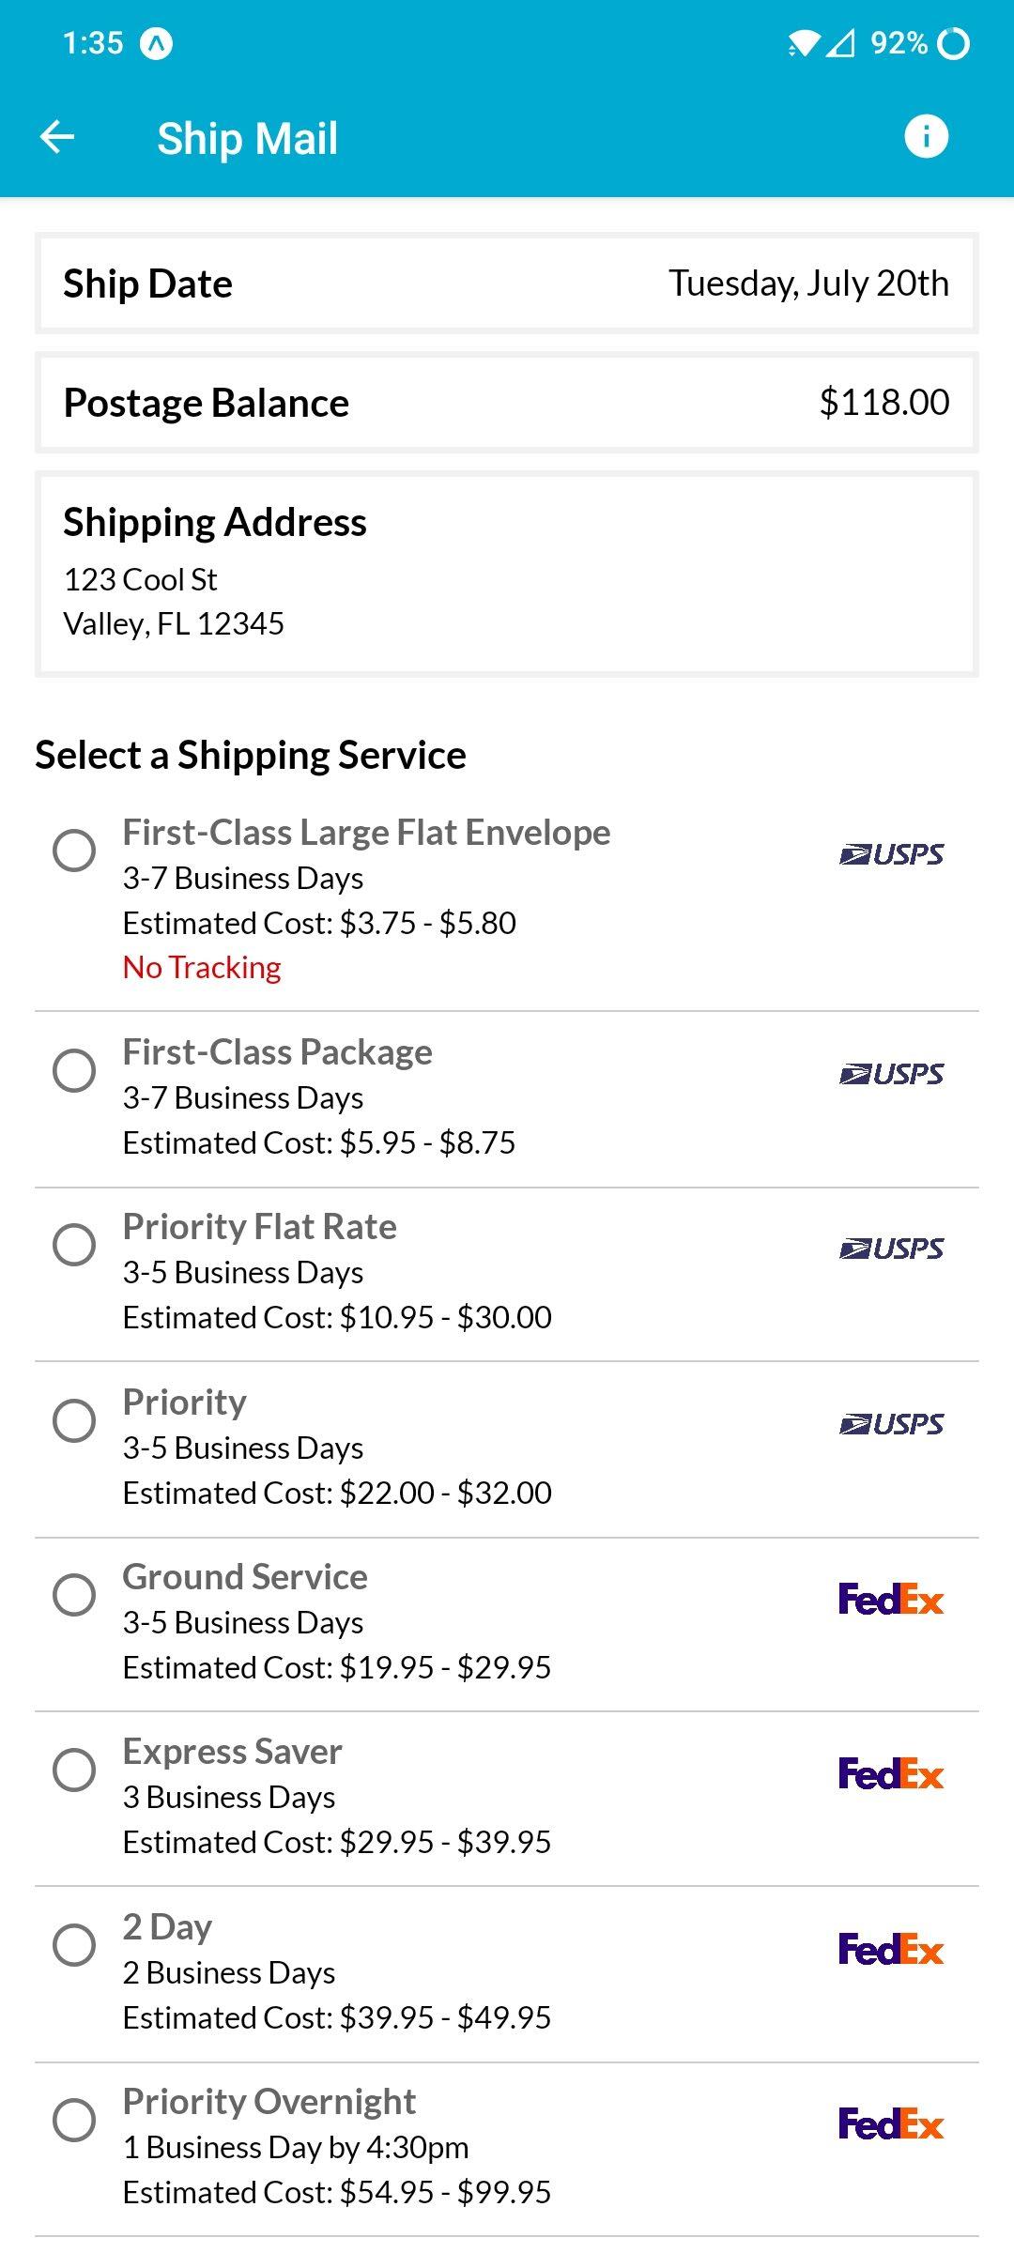
Task: Click USPS logo beside Priority Flat Rate
Action: (x=891, y=1249)
